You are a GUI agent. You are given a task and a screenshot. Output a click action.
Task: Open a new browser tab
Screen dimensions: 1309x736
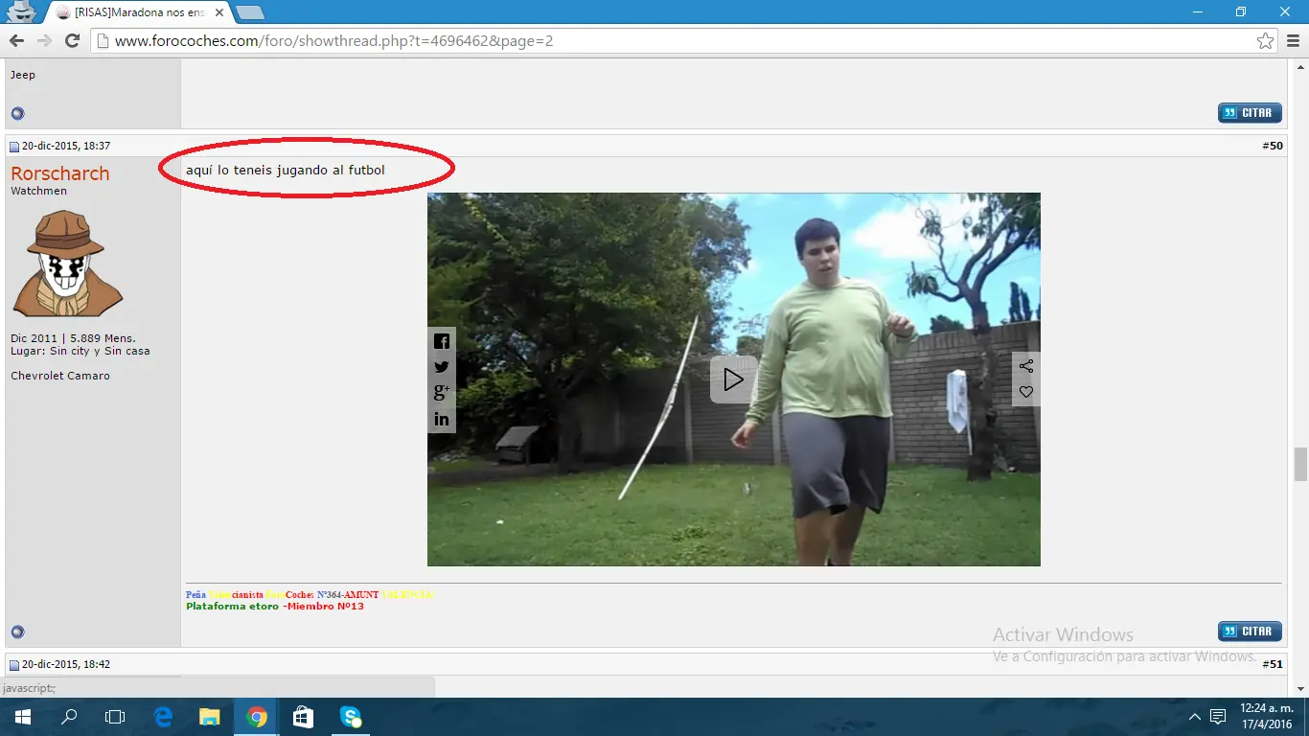[250, 12]
